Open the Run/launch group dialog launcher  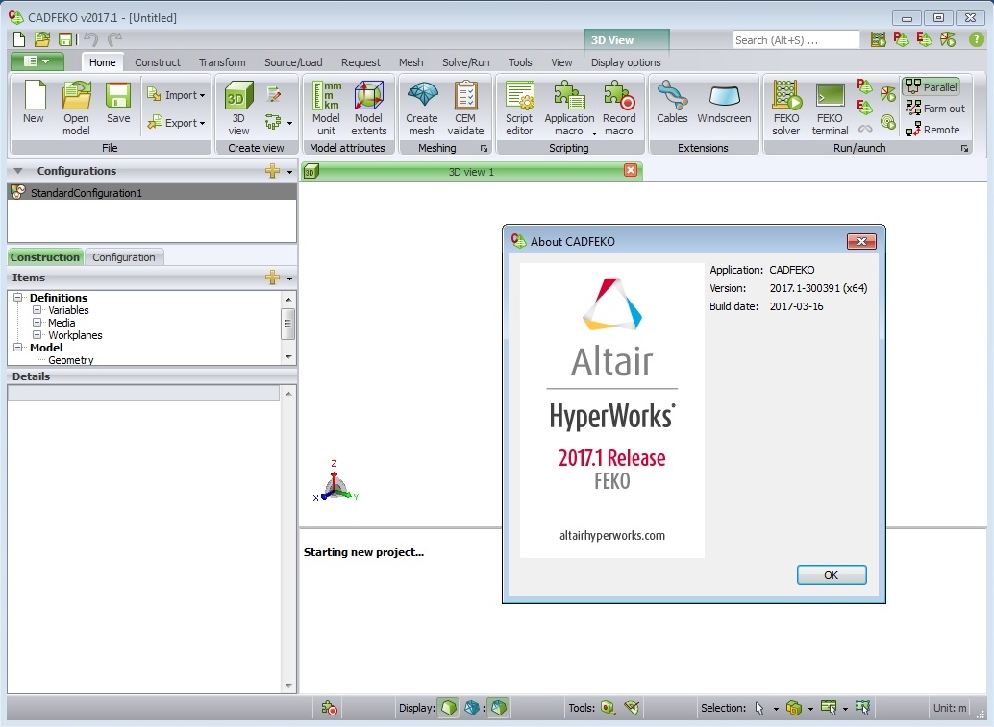(x=964, y=148)
